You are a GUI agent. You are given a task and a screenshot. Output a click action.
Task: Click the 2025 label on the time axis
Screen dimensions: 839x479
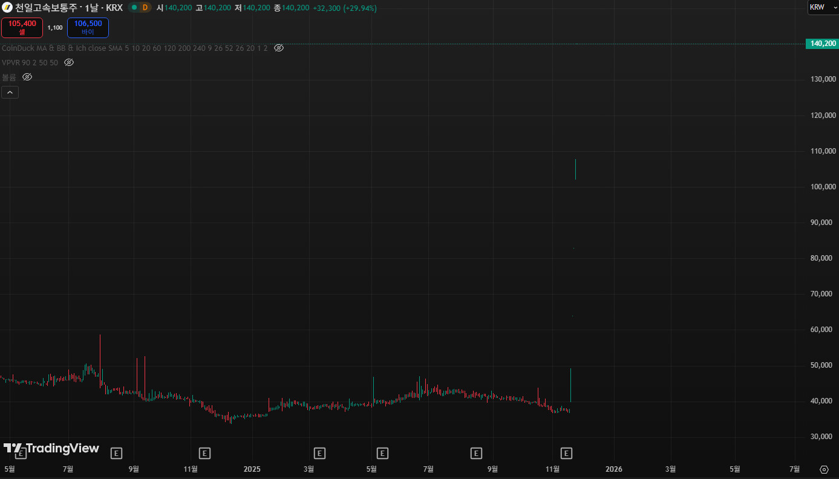[252, 469]
